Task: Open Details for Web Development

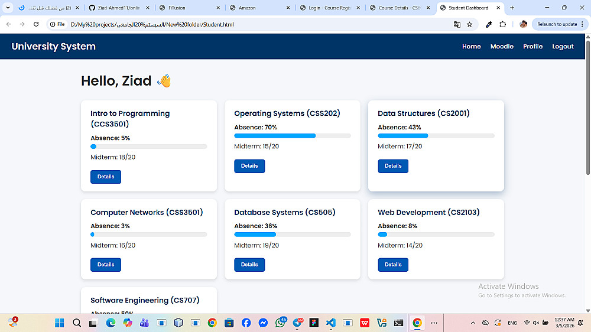Action: pos(393,265)
